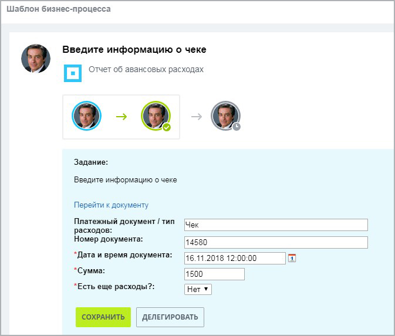Click the green checkmark badge on avatar
395x336 pixels.
(x=167, y=127)
